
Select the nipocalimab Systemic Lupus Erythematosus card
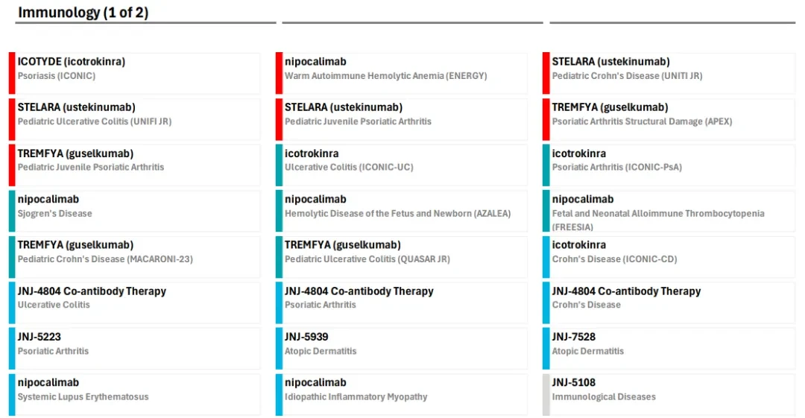134,394
